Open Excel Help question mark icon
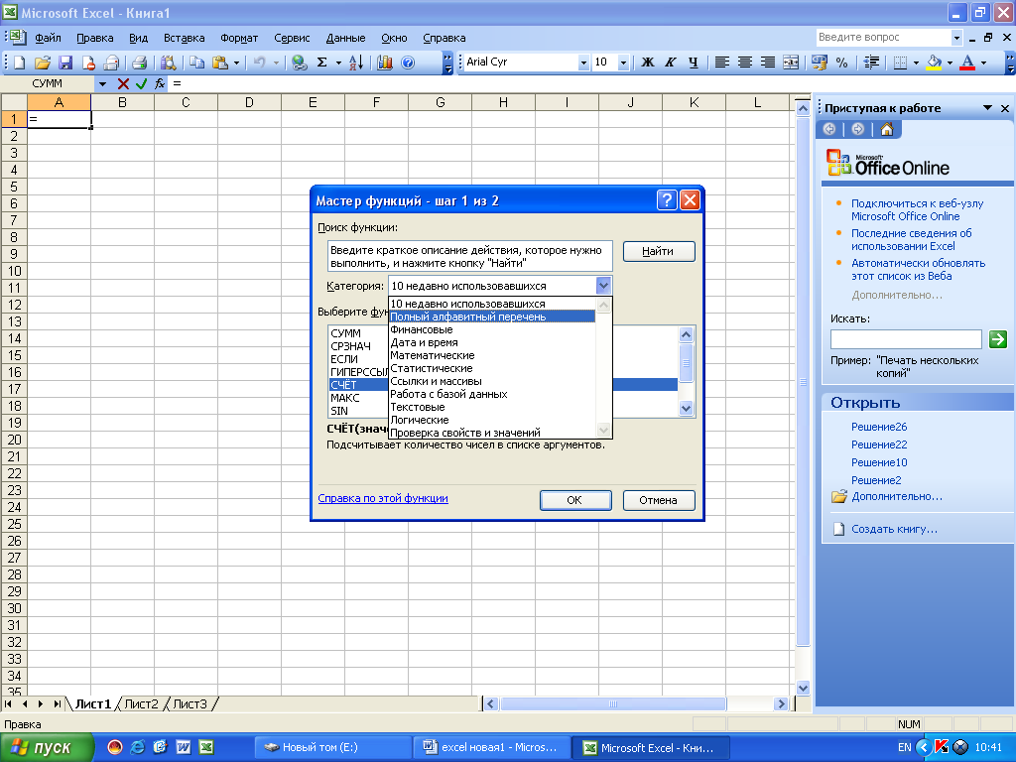Image resolution: width=1016 pixels, height=762 pixels. [408, 63]
